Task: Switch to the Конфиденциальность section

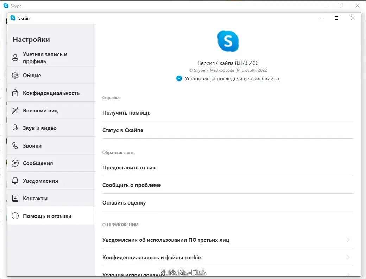Action: coord(51,93)
